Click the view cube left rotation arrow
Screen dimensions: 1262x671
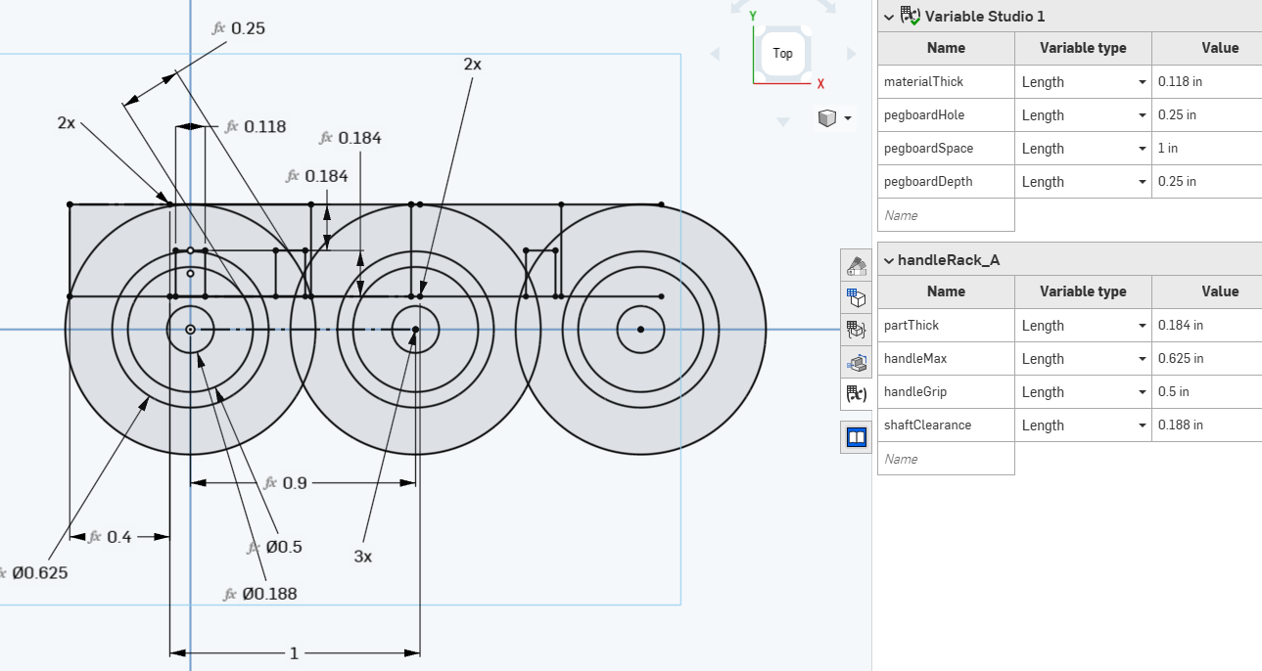pyautogui.click(x=715, y=54)
